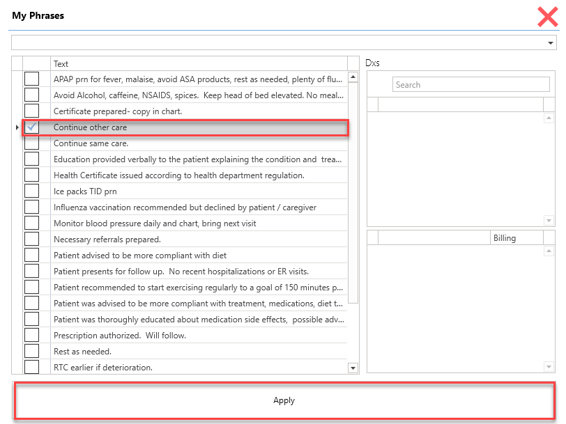
Task: Close the My Phrases dialog with red X
Action: pos(547,17)
